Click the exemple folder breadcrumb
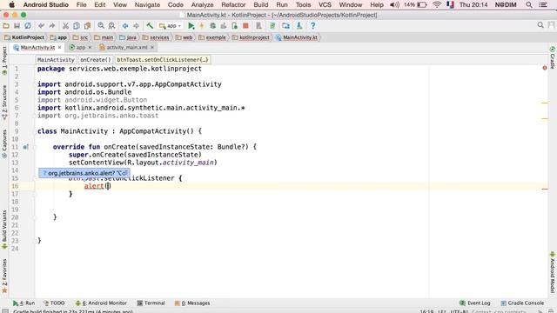This screenshot has width=557, height=313. [212, 37]
